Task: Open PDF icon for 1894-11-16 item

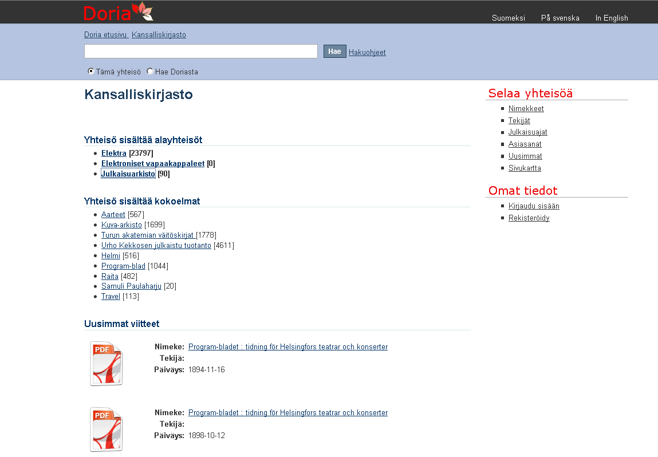Action: pyautogui.click(x=106, y=364)
